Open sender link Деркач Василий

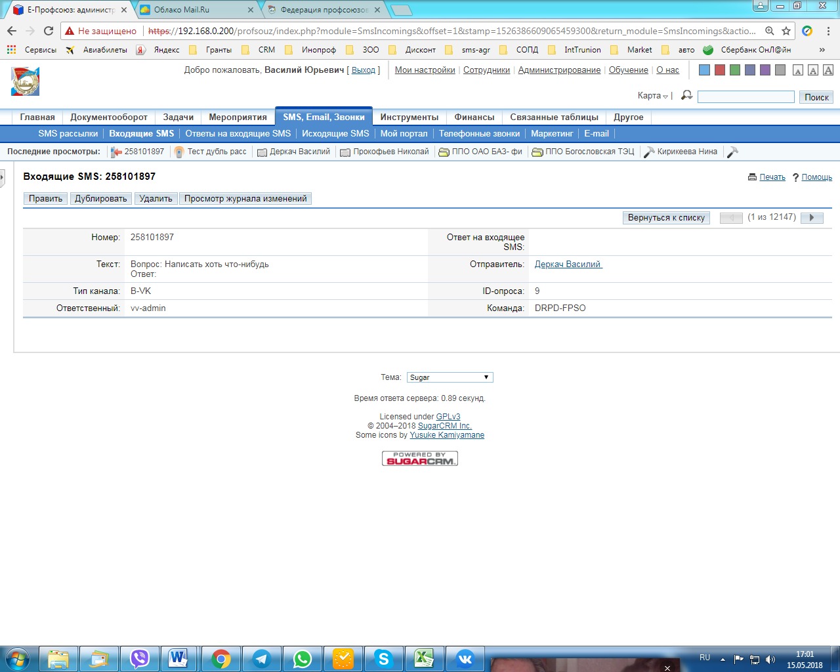click(x=568, y=264)
